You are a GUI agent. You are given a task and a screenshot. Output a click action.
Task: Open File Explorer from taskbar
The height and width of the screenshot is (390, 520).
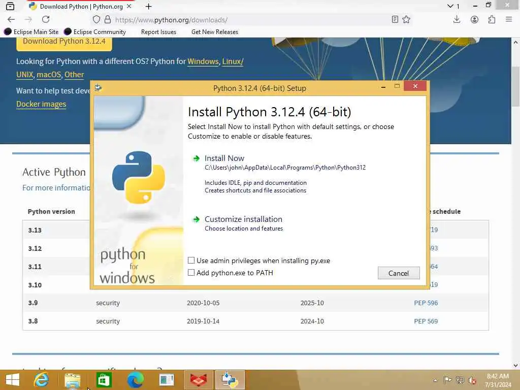[x=72, y=380]
